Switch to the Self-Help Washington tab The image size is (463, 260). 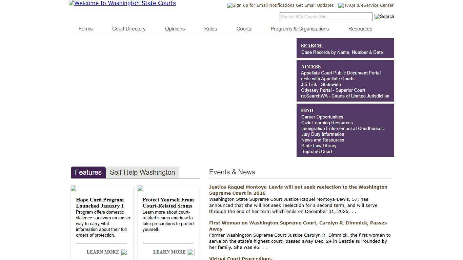coord(142,172)
